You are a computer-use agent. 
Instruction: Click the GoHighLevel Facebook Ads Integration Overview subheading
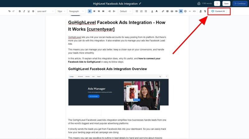coord(107,69)
